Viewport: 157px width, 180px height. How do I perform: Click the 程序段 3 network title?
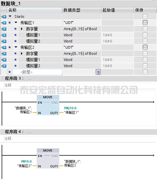point(14,78)
